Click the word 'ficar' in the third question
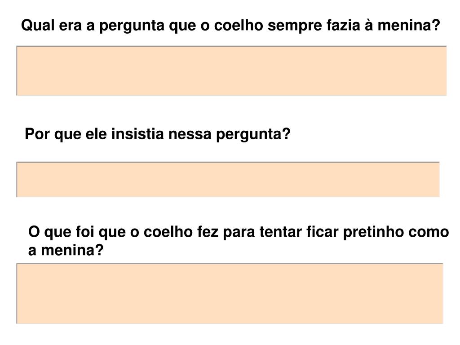Screen dimensions: 460x345 322,231
